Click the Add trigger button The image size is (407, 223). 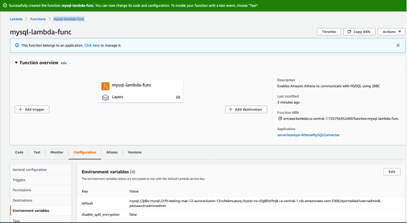32,109
